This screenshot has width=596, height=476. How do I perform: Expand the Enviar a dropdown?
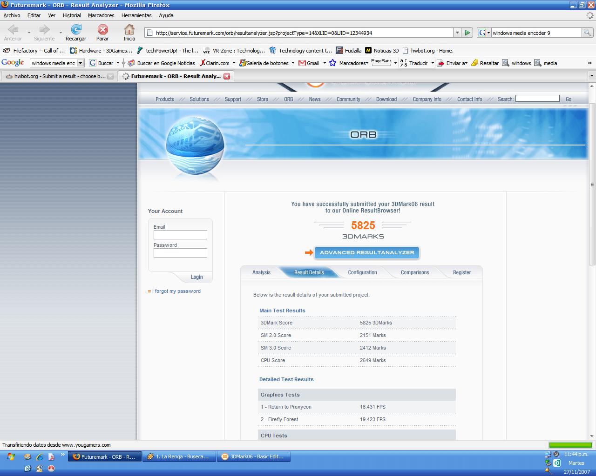tap(465, 63)
